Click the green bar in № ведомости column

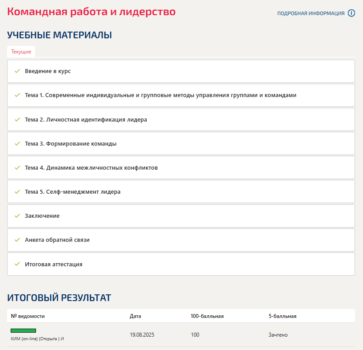coord(24,330)
